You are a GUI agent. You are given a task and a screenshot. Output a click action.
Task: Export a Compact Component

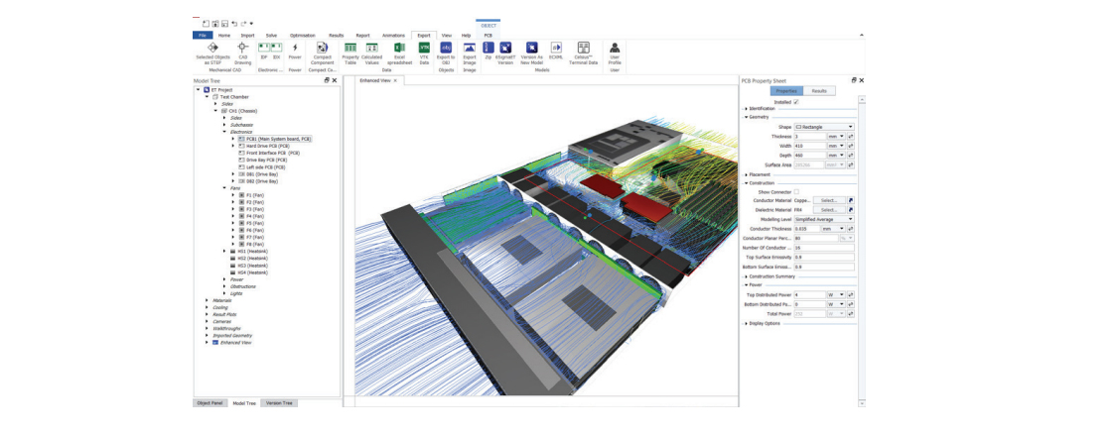(322, 54)
